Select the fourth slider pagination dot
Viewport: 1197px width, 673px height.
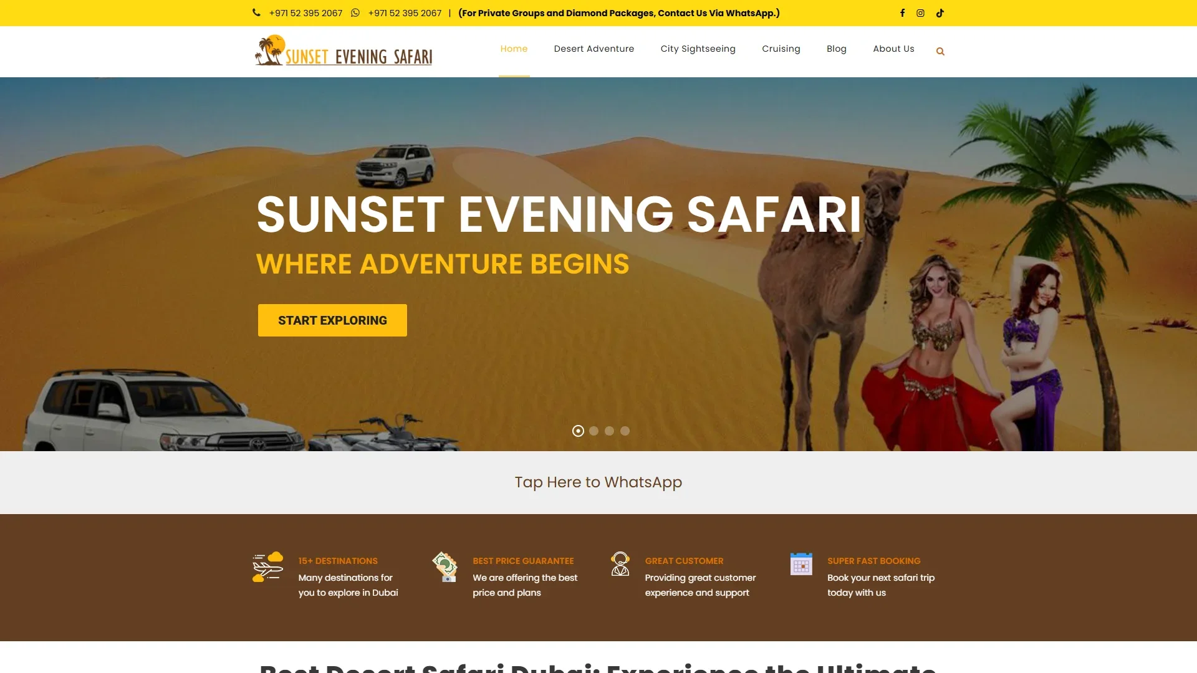(625, 431)
